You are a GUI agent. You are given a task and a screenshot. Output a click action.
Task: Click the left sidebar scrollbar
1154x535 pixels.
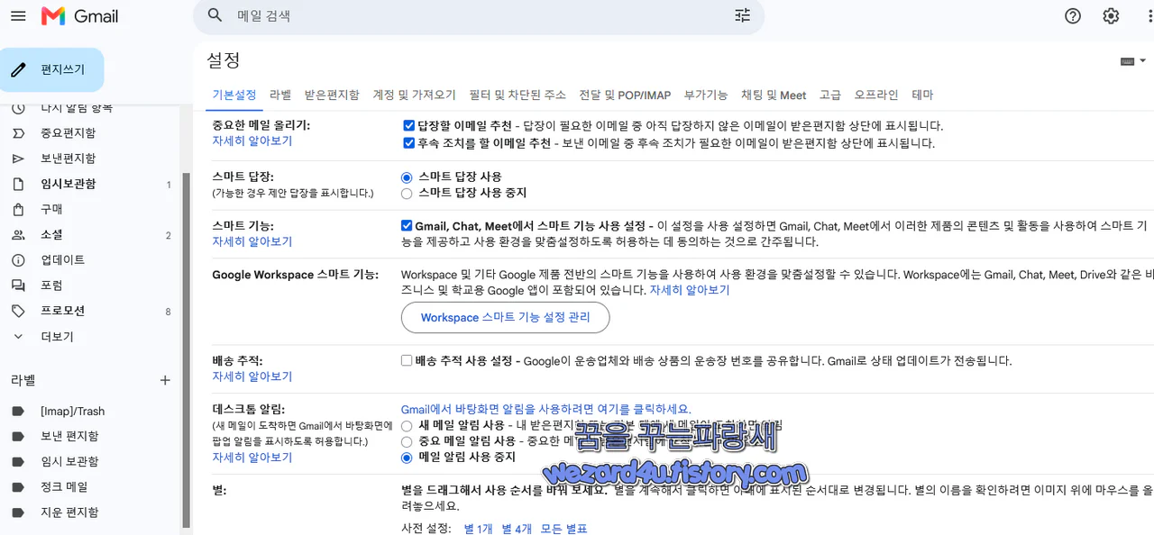(x=187, y=349)
